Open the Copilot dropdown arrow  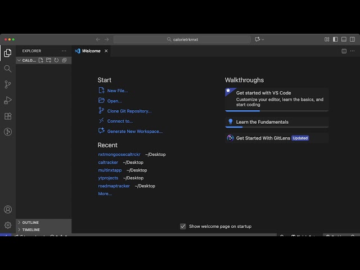click(263, 39)
